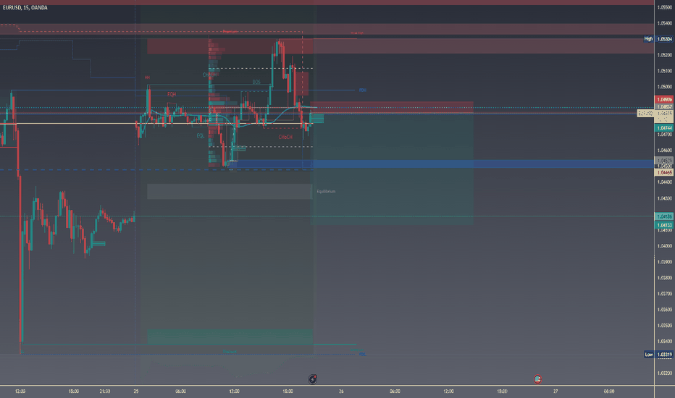This screenshot has width=675, height=398.
Task: Click the EURUSD, 15, OANDA symbol title
Action: point(25,8)
